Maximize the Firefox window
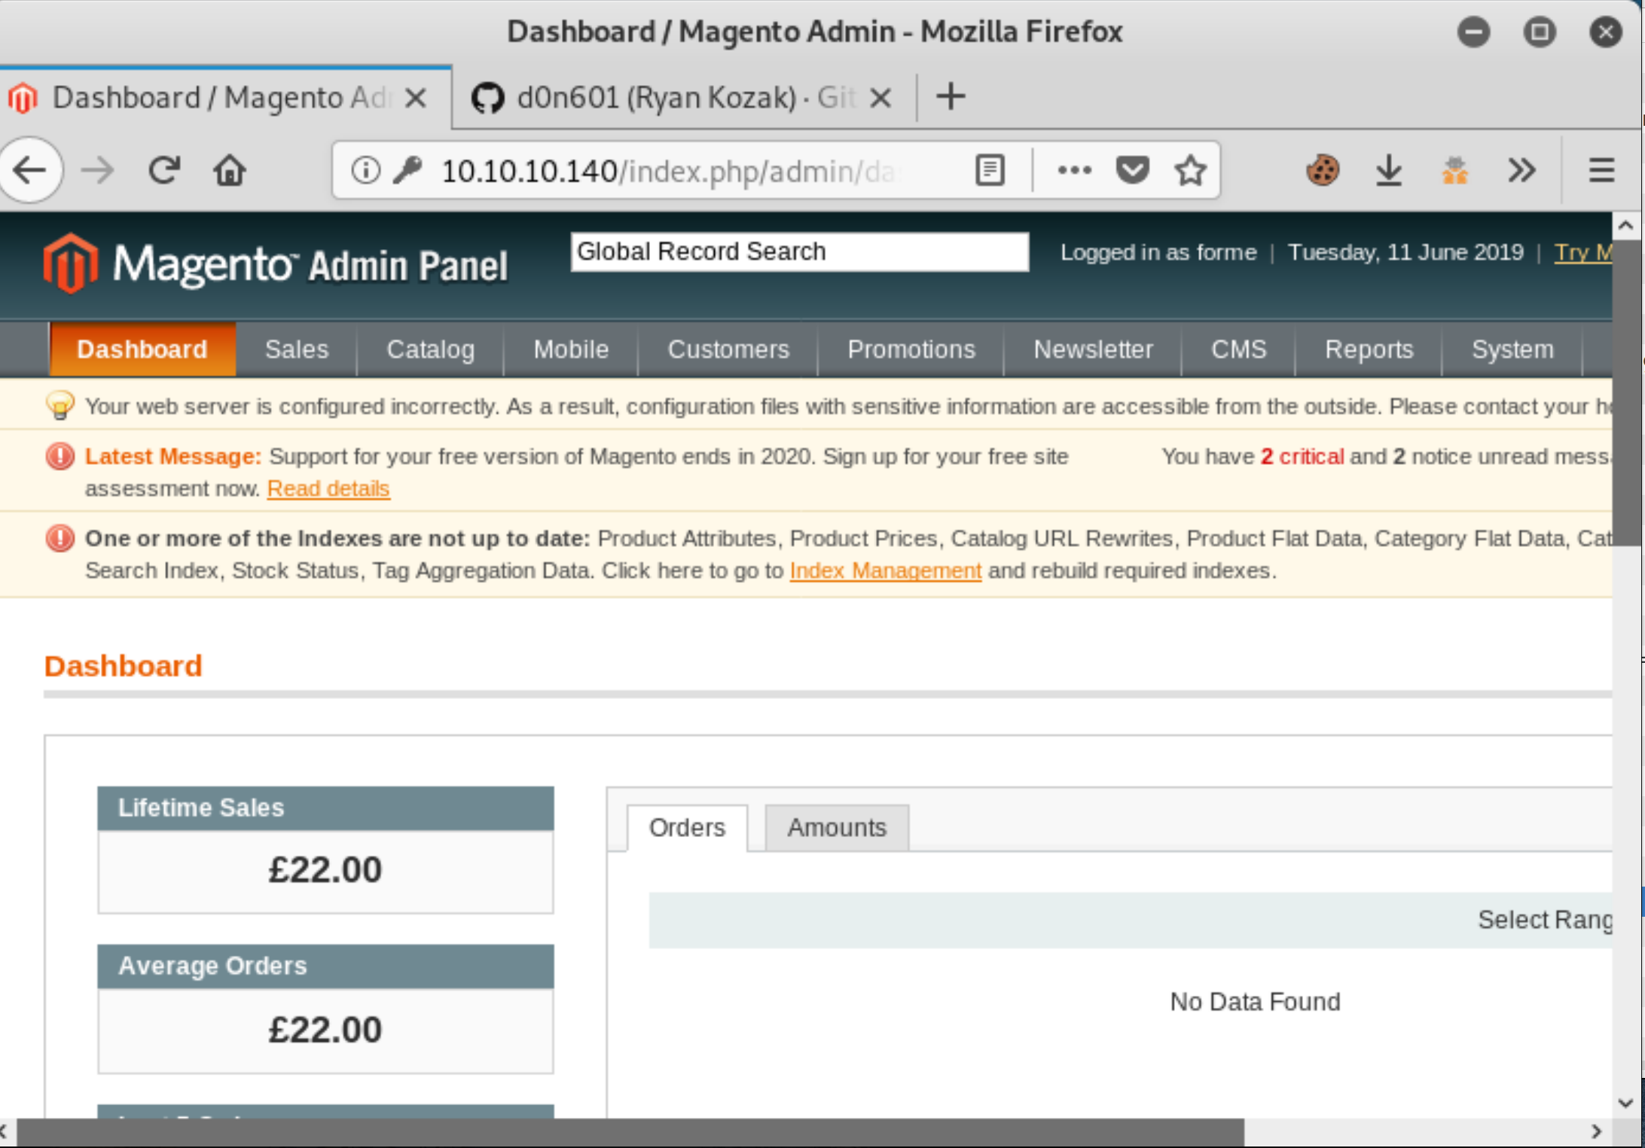The width and height of the screenshot is (1645, 1148). point(1540,32)
